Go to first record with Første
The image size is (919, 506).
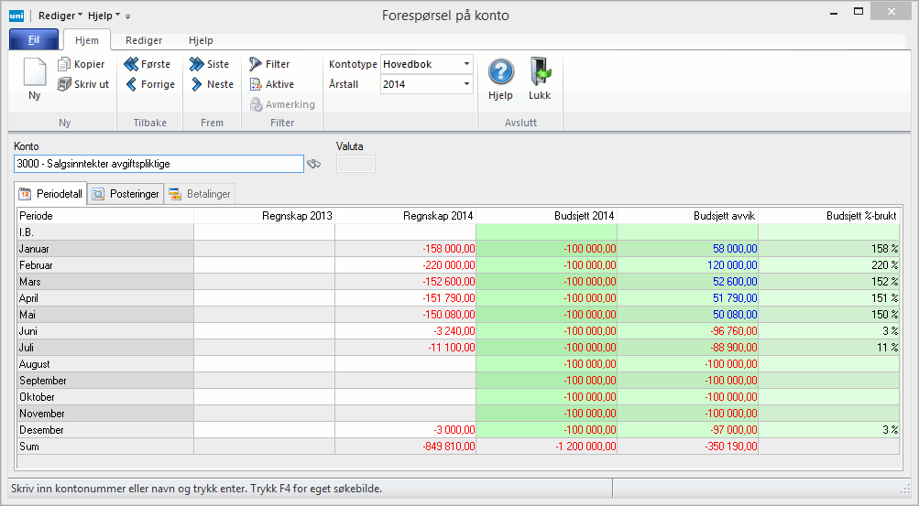131,65
